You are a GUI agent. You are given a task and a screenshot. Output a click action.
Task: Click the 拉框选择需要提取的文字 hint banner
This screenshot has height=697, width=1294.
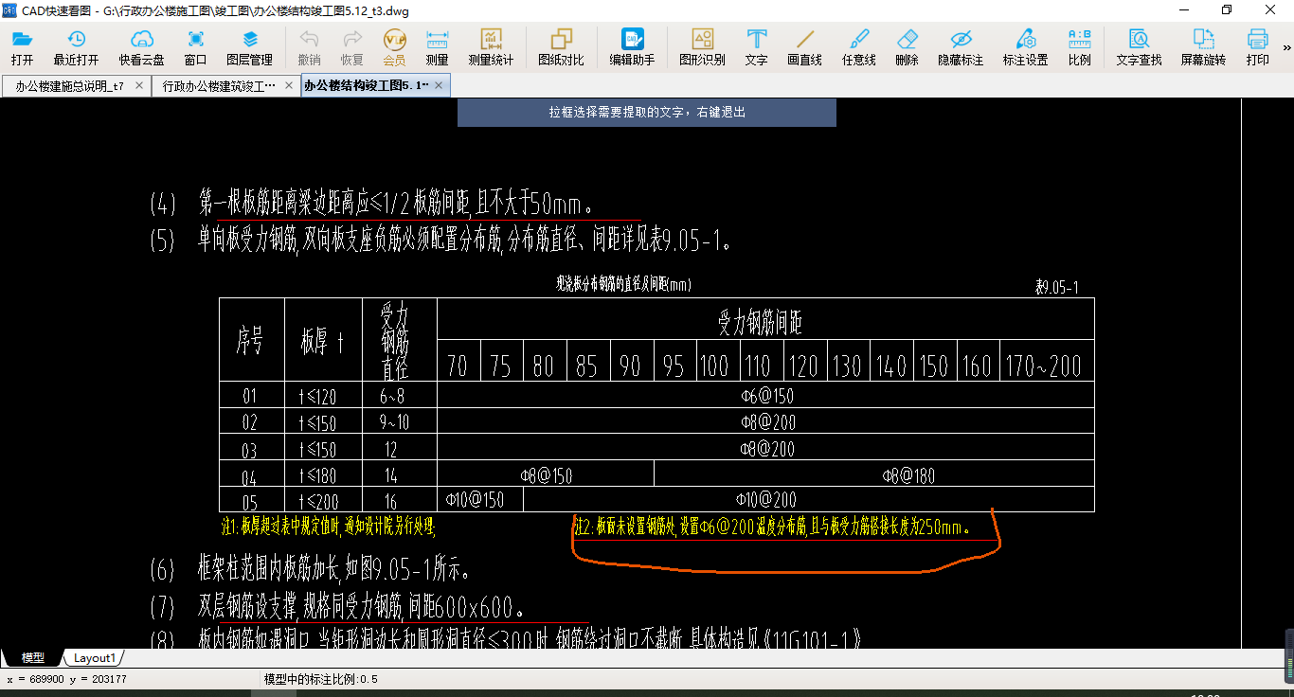click(x=647, y=112)
